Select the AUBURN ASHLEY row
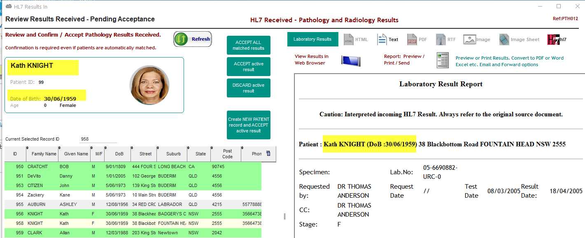The width and height of the screenshot is (585, 238). tap(133, 205)
